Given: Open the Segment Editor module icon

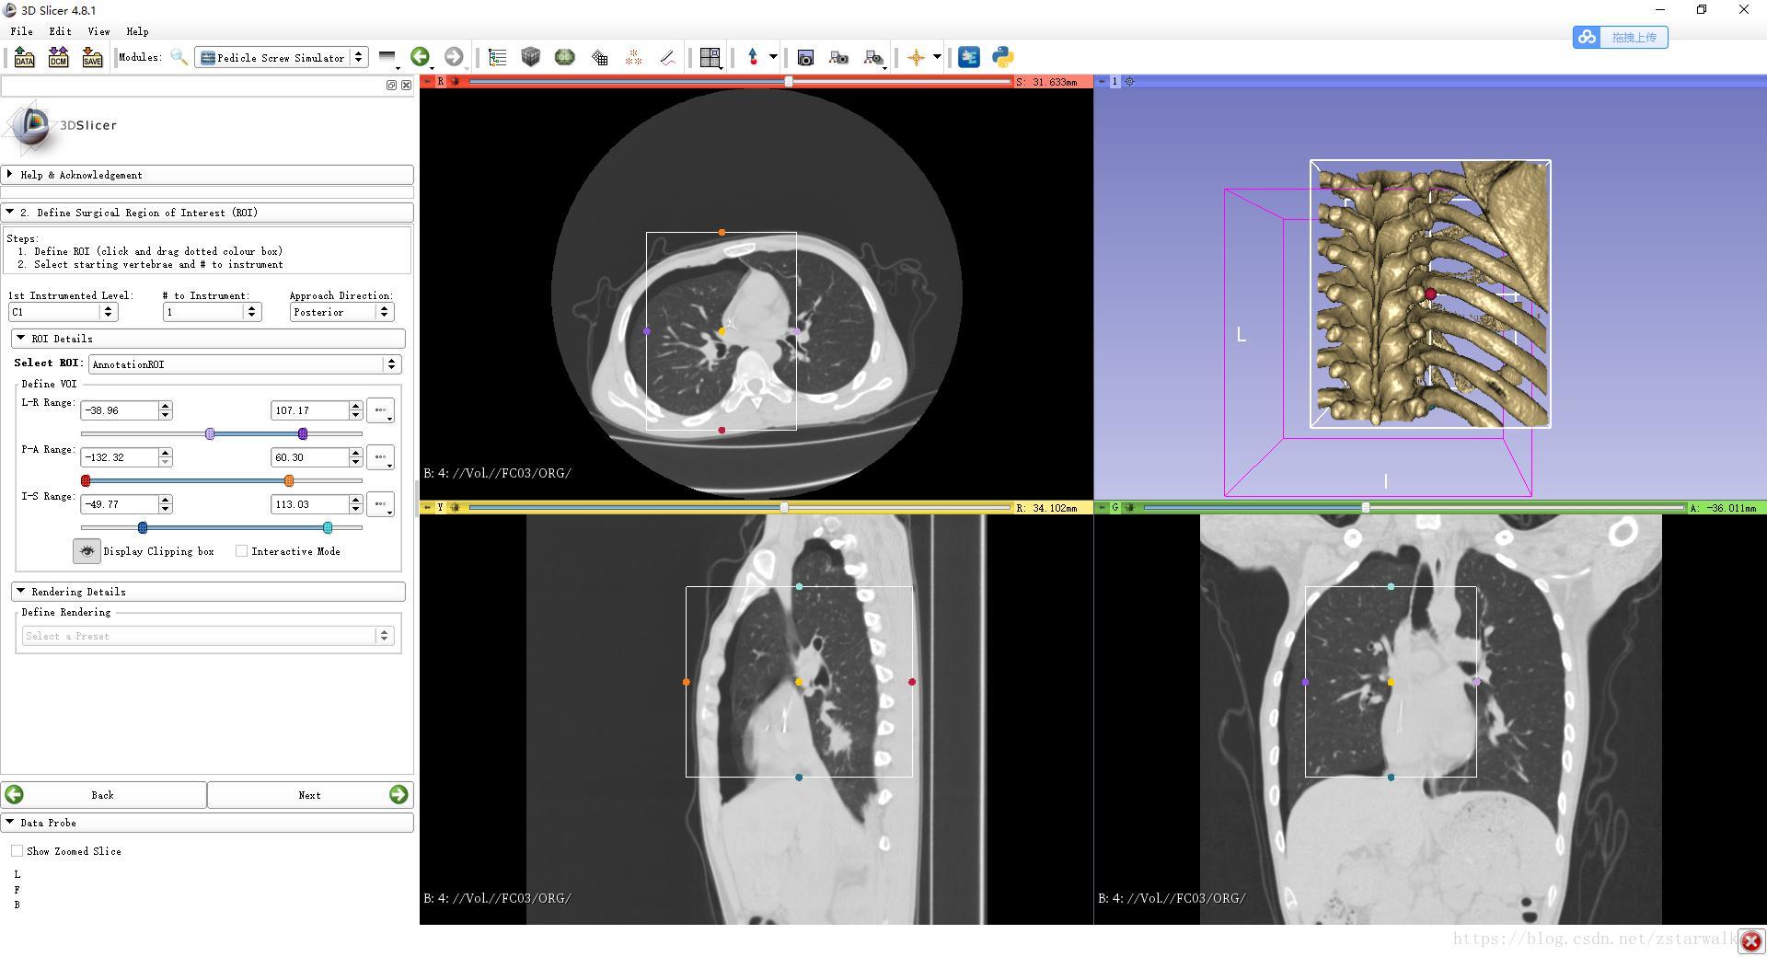Looking at the screenshot, I should (668, 57).
